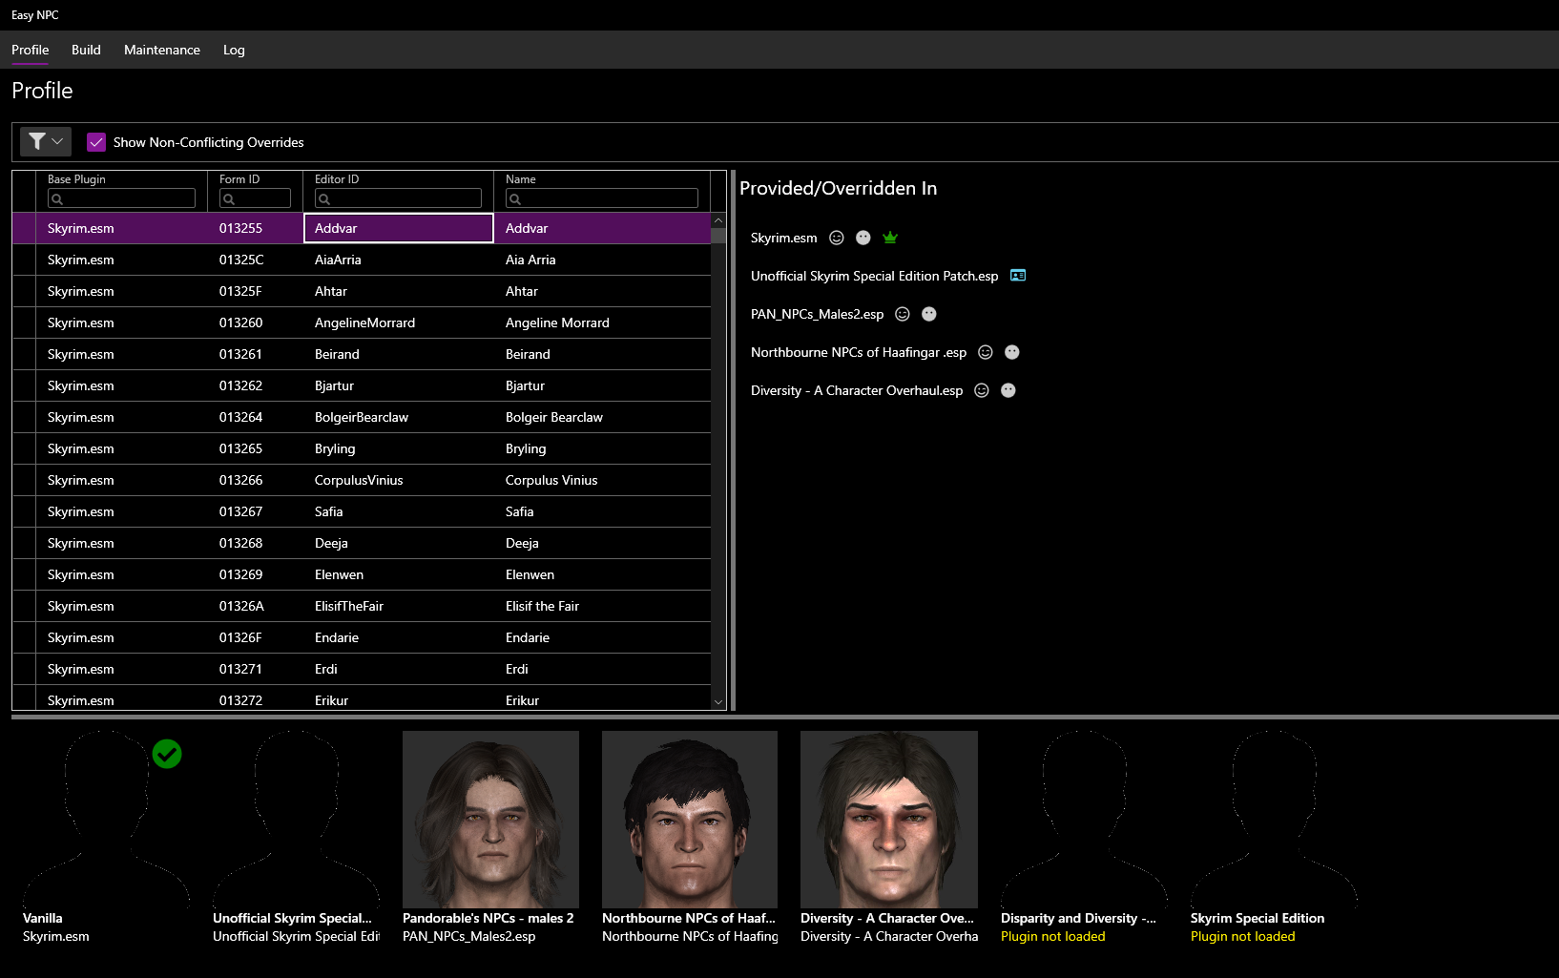Select Northbourne NPCs of Haafingar mugshot
The height and width of the screenshot is (978, 1559).
(690, 819)
